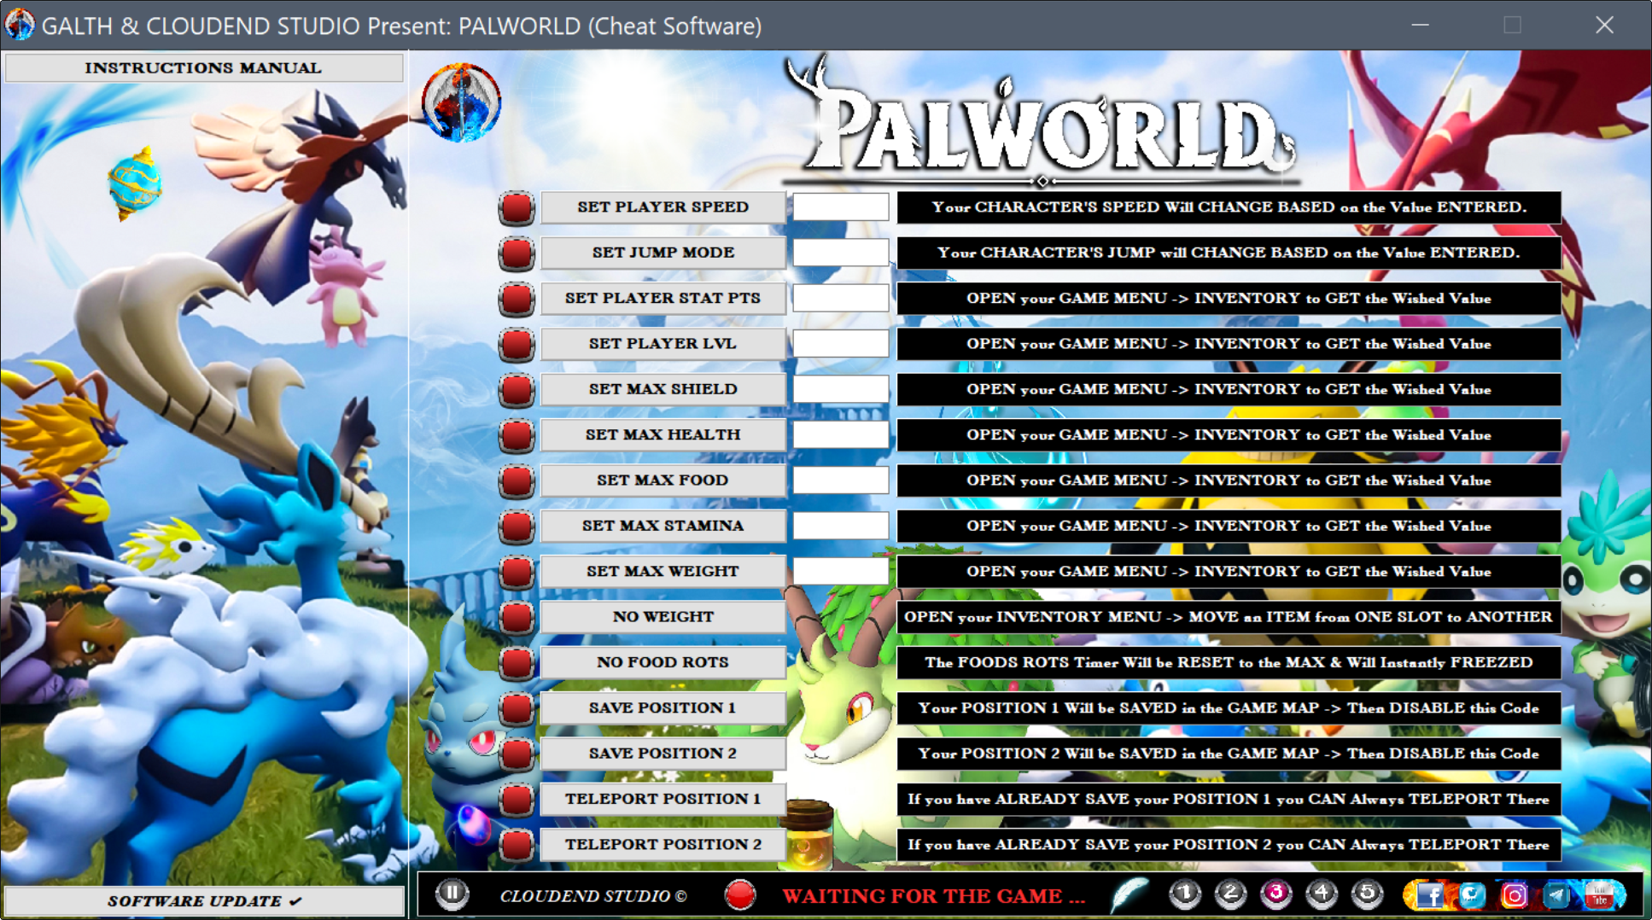Activate the NO WEIGHT button

(663, 617)
